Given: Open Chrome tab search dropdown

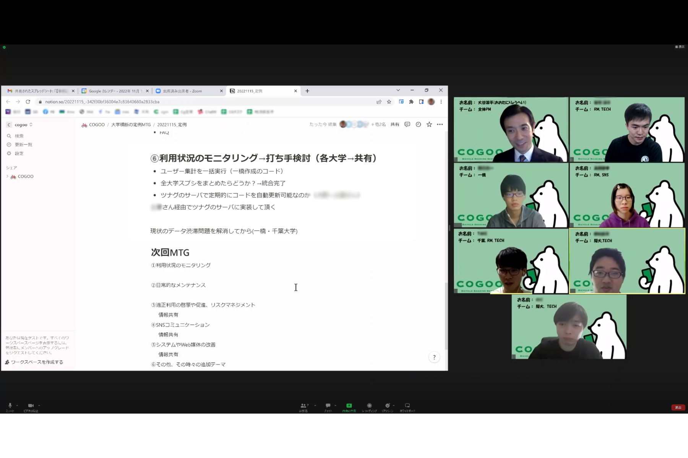Looking at the screenshot, I should click(398, 90).
